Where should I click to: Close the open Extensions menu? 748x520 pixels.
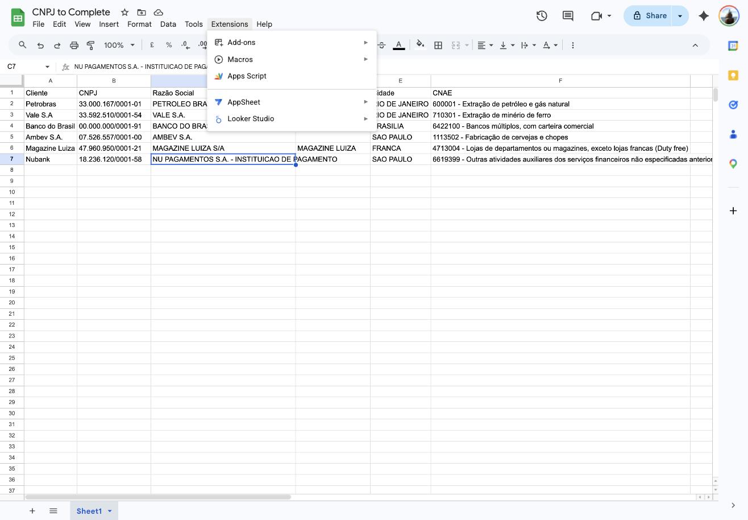pyautogui.click(x=230, y=24)
